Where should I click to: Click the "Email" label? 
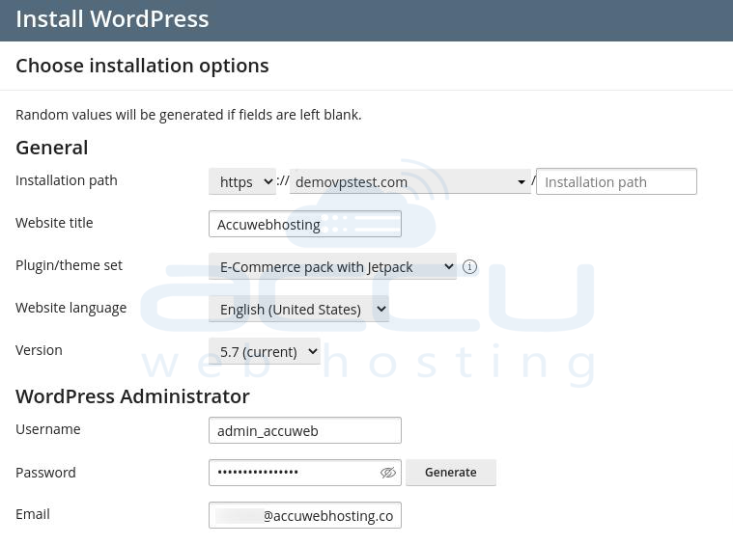point(33,514)
